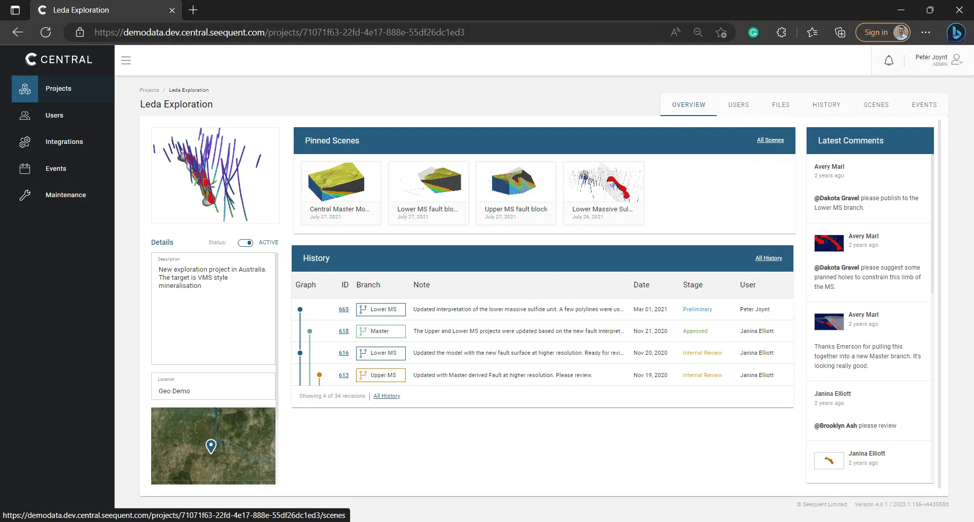Toggle the project Active status switch
Screen dimensions: 974x522
point(246,243)
